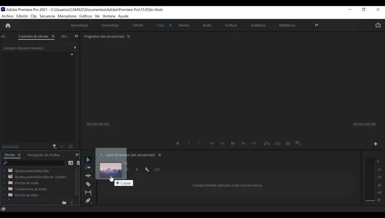Open the Marcadores menu
Image resolution: width=385 pixels, height=218 pixels.
pyautogui.click(x=67, y=16)
